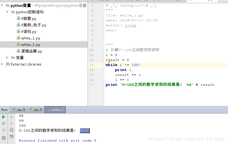Toggle soft-wrap icon in Run panel
This screenshot has height=144, width=228.
[x=12, y=130]
